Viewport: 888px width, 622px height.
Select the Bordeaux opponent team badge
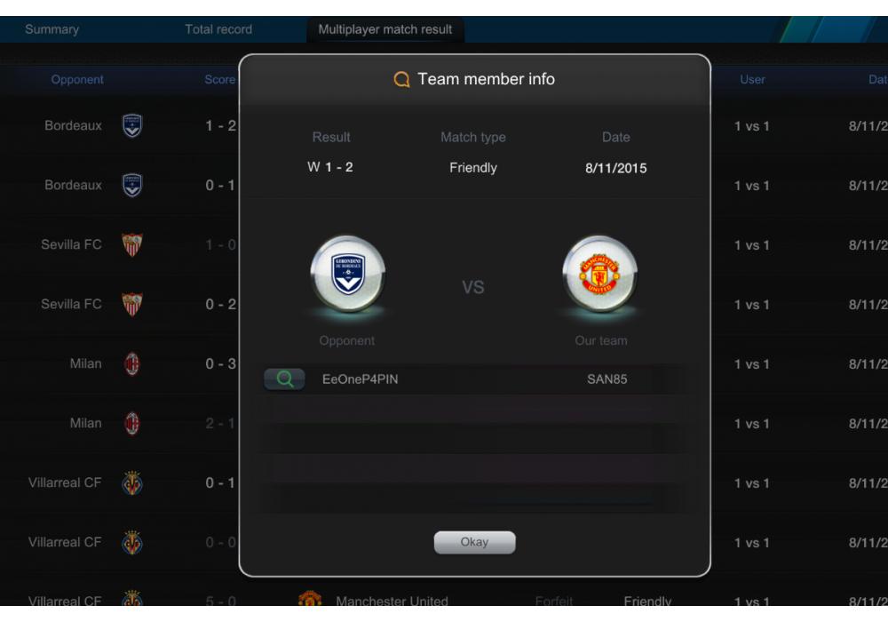click(348, 274)
